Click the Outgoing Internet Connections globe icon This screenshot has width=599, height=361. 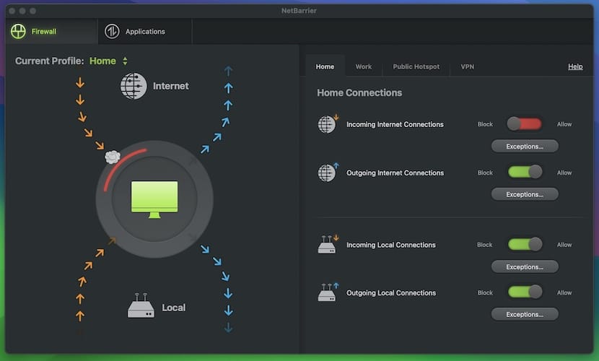click(327, 173)
